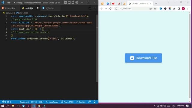Open Windows action center notifications
This screenshot has height=108, width=192.
[x=187, y=106]
